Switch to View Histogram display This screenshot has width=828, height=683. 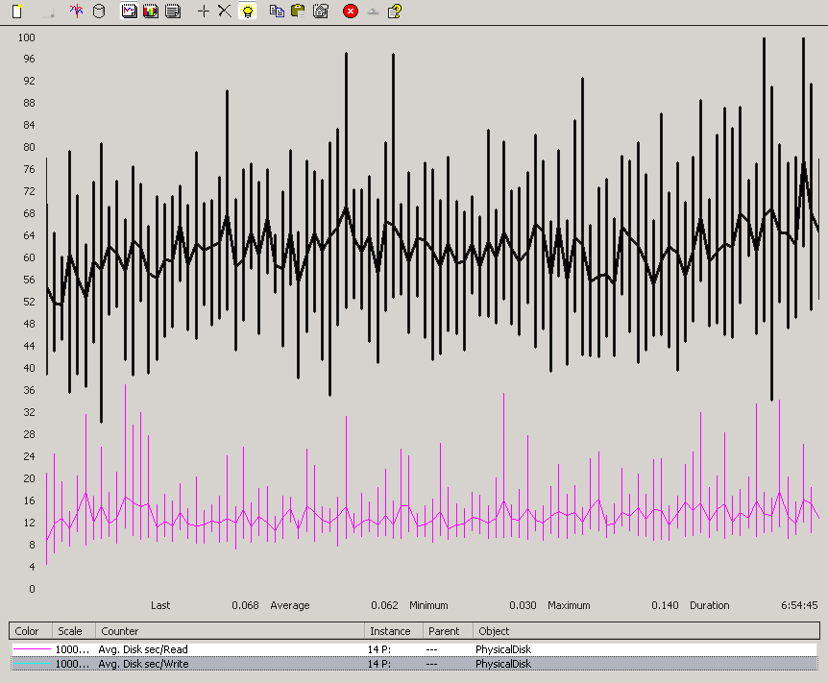(x=150, y=12)
